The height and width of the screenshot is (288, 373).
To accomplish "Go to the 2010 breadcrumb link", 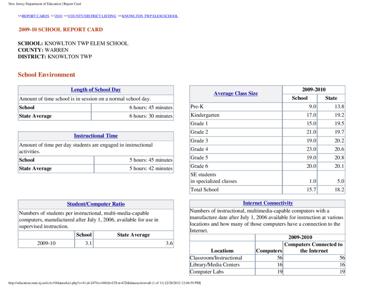I will [x=59, y=16].
